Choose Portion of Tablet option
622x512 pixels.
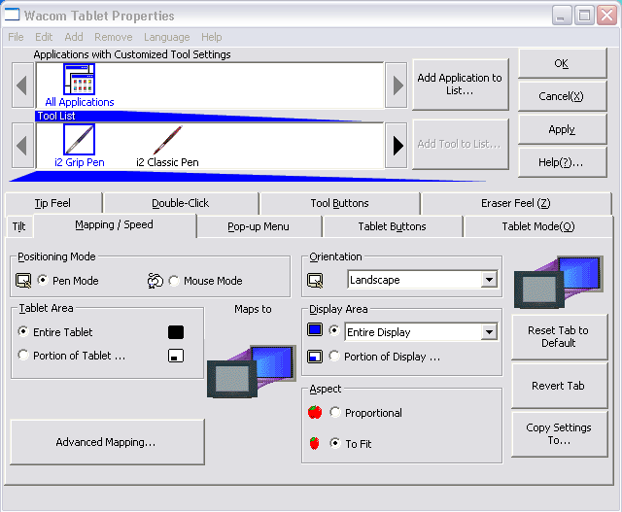tap(23, 355)
